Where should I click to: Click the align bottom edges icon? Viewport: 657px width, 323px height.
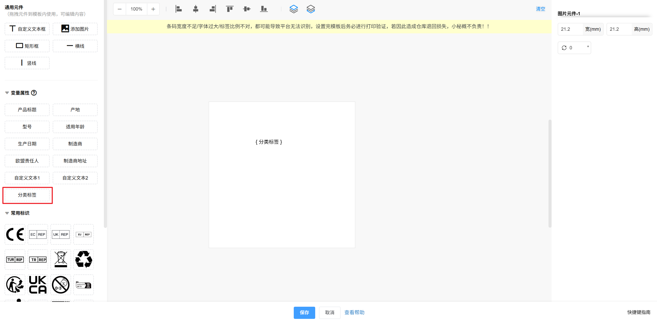[x=264, y=9]
